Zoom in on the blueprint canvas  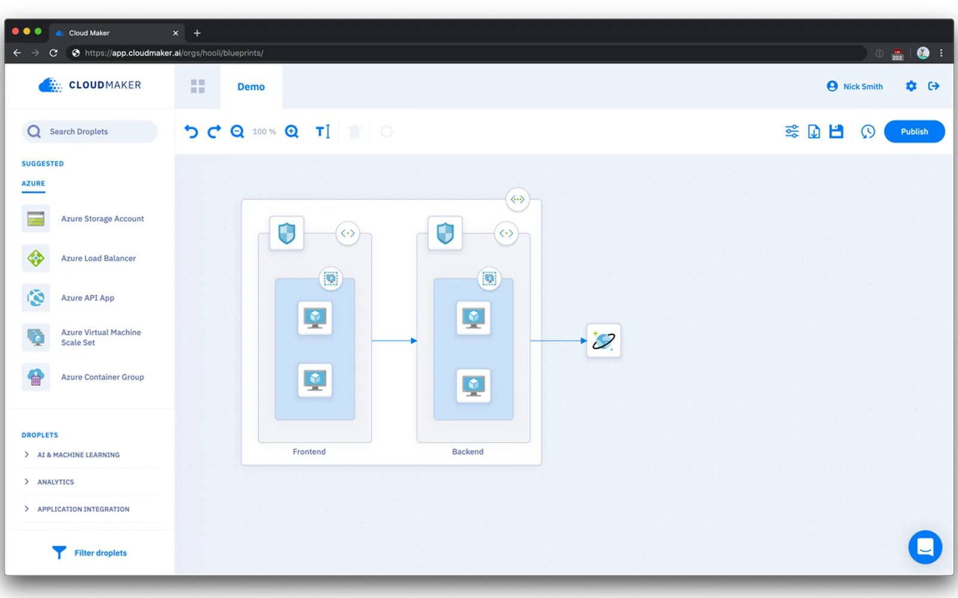click(x=292, y=132)
